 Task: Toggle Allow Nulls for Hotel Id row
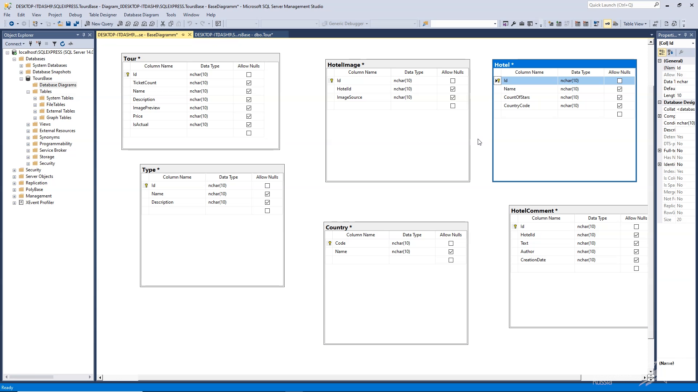[x=619, y=81]
